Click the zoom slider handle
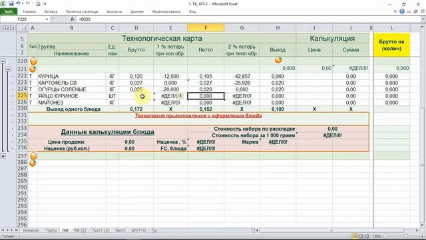 (x=405, y=236)
